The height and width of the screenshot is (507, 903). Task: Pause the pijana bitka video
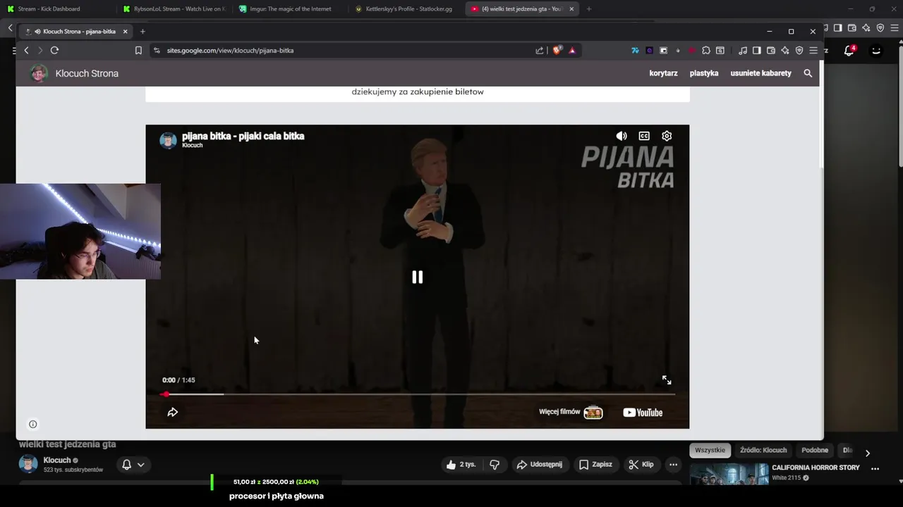[x=418, y=277]
